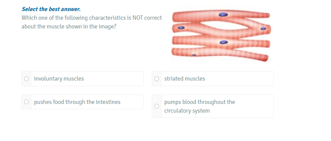The image size is (331, 141).
Task: Pick the 'pushes food through the intestines' radio
Action: 27,102
